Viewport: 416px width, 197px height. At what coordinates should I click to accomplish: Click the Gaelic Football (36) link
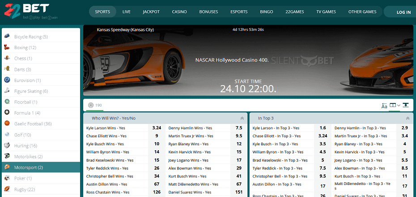[33, 124]
